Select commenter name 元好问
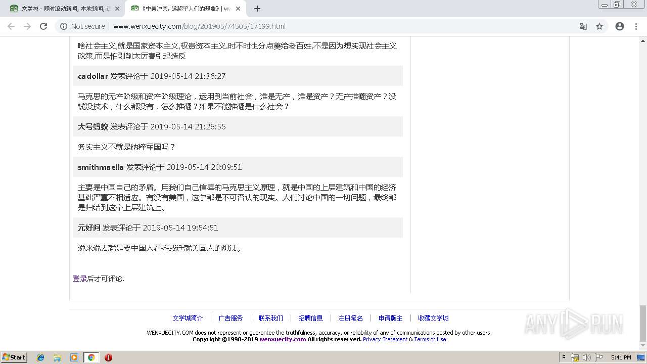 click(x=89, y=227)
